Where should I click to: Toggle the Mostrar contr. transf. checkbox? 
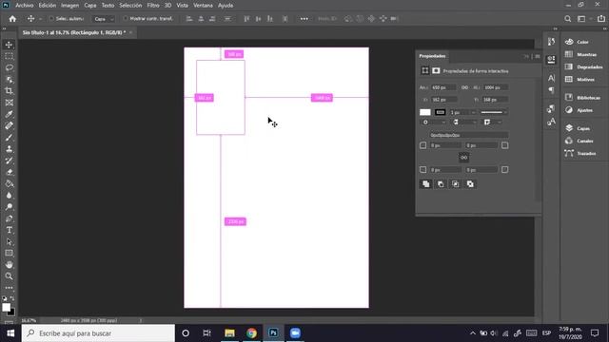pos(125,19)
